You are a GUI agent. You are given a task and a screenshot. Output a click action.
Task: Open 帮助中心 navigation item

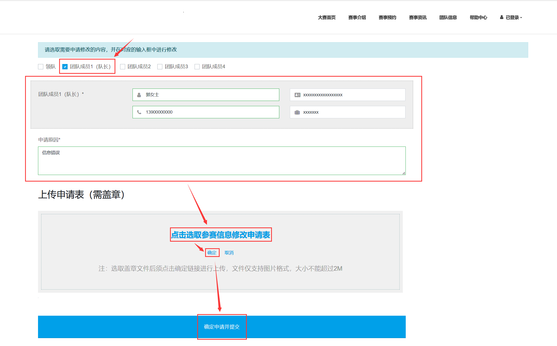[x=478, y=17]
